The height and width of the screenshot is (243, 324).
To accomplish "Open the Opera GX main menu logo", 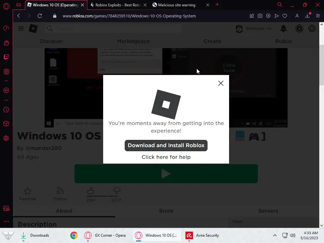I will [x=6, y=6].
